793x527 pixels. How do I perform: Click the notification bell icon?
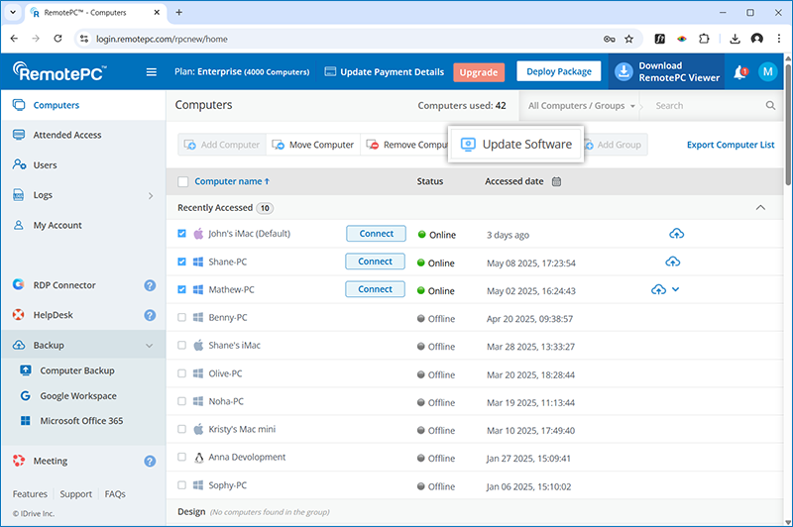click(x=739, y=72)
